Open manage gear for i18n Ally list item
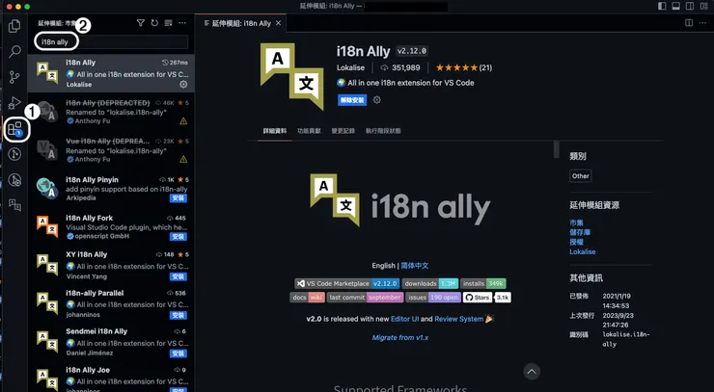 coord(183,85)
